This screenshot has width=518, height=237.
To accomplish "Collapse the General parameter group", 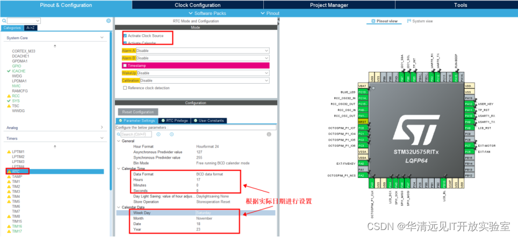I will click(x=119, y=140).
